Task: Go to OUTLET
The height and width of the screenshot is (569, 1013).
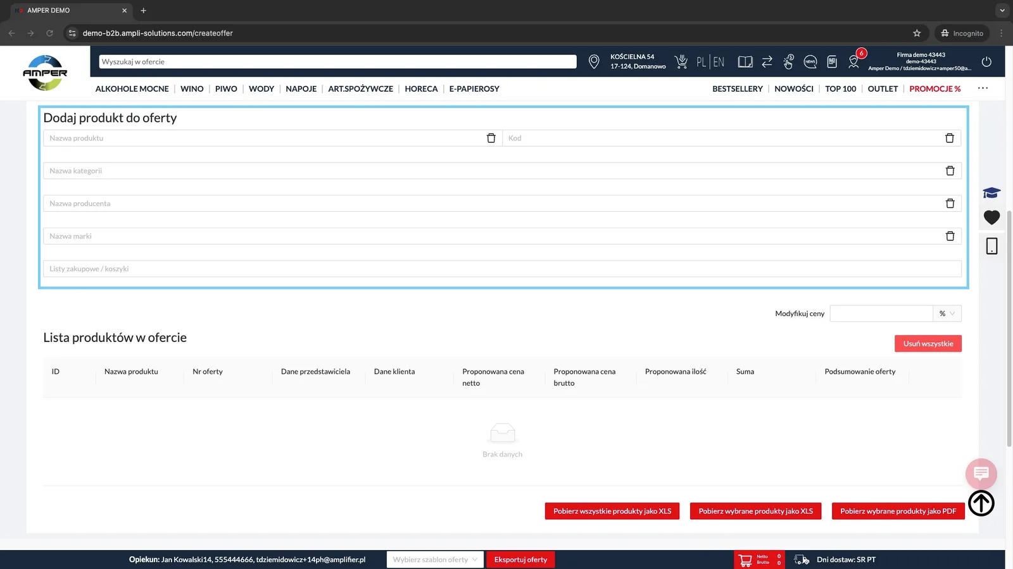Action: point(883,89)
